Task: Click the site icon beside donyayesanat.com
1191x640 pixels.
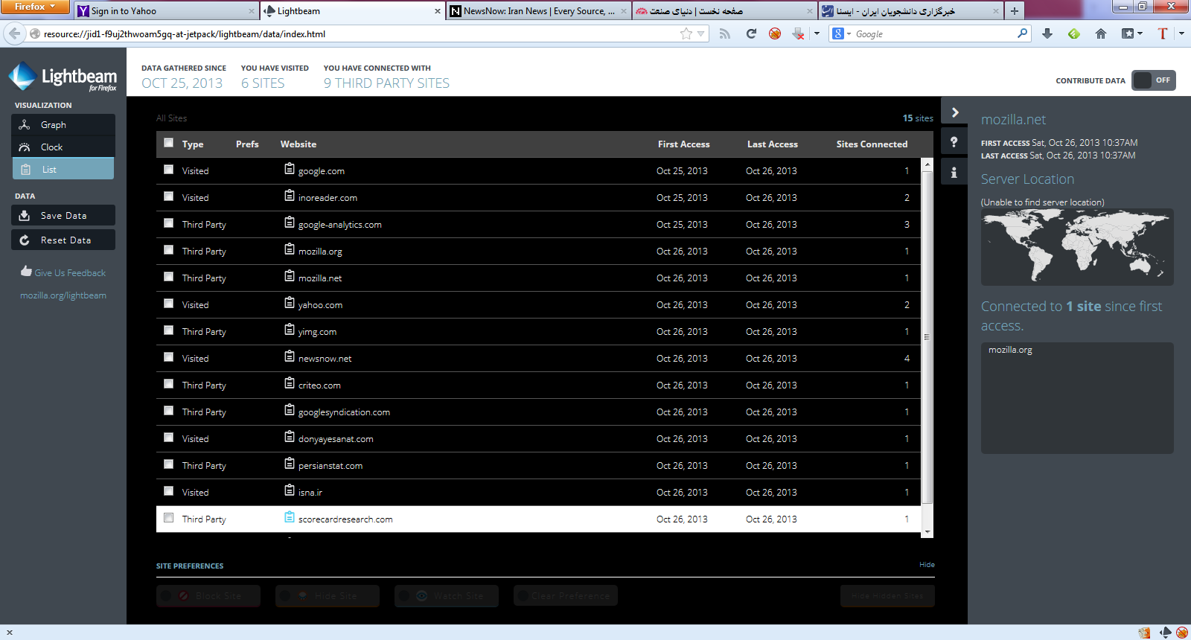Action: click(x=290, y=437)
